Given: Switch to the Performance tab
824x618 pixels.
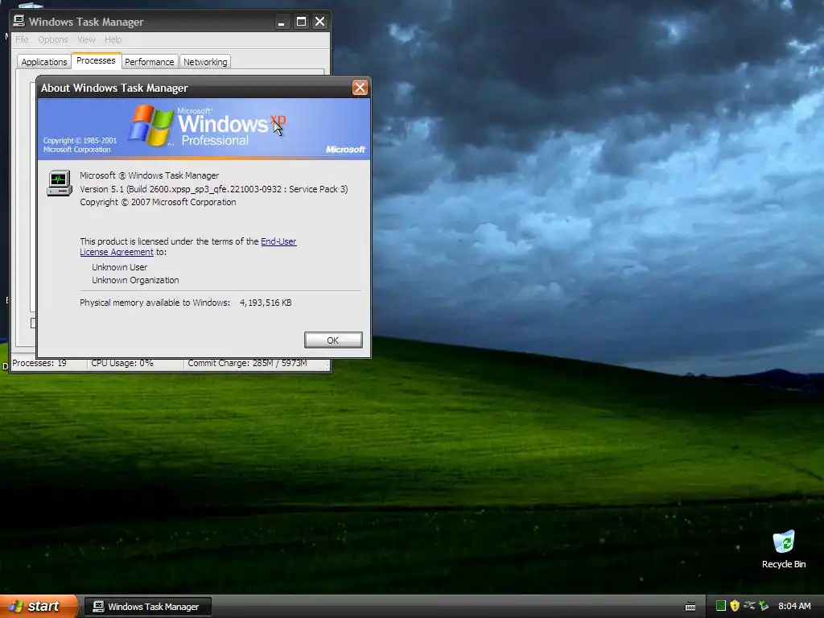Looking at the screenshot, I should tap(149, 62).
